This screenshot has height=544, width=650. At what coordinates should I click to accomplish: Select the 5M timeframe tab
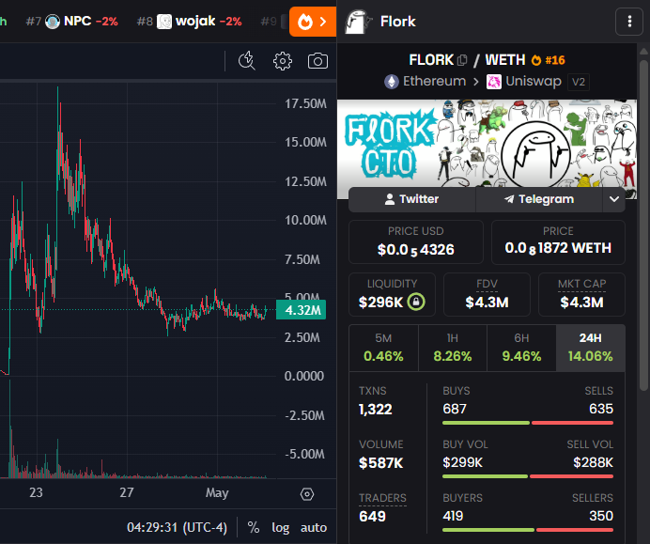click(x=383, y=348)
